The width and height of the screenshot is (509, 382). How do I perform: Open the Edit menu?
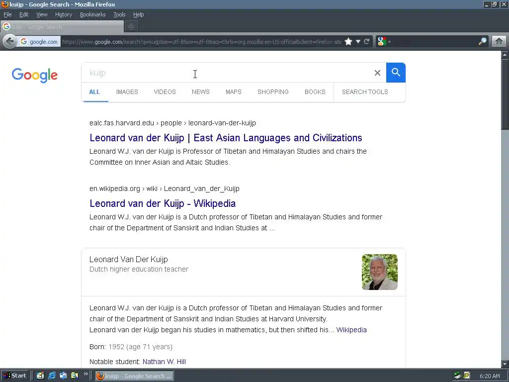tap(24, 14)
